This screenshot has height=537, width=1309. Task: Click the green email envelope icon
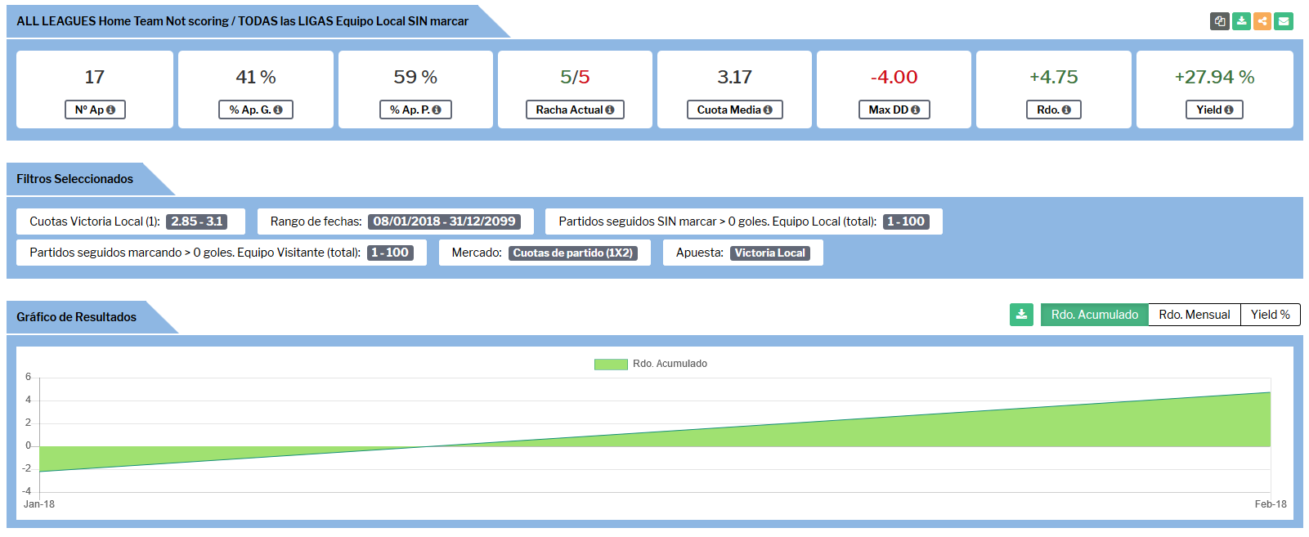[1284, 21]
